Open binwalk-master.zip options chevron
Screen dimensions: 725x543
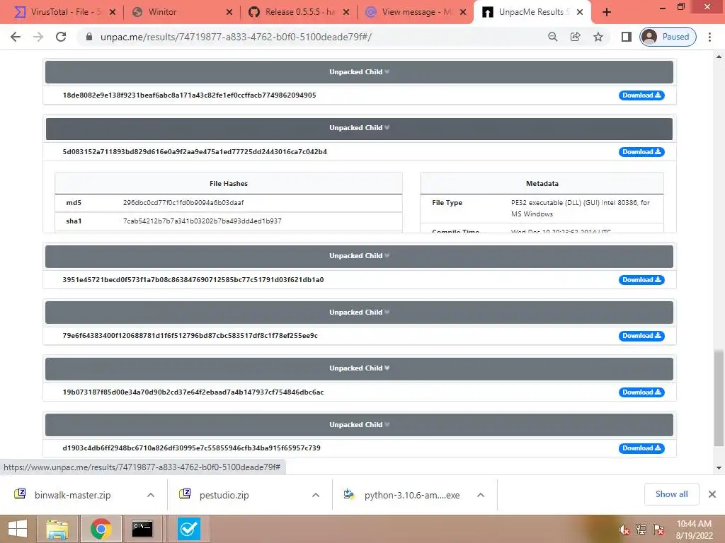151,495
